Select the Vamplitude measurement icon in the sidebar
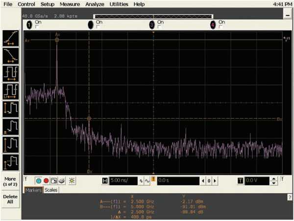Image resolution: width=294 pixels, height=221 pixels. click(11, 109)
